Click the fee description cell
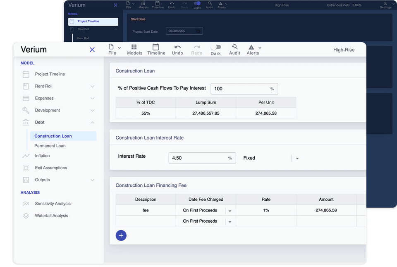This screenshot has width=397, height=267. point(146,210)
